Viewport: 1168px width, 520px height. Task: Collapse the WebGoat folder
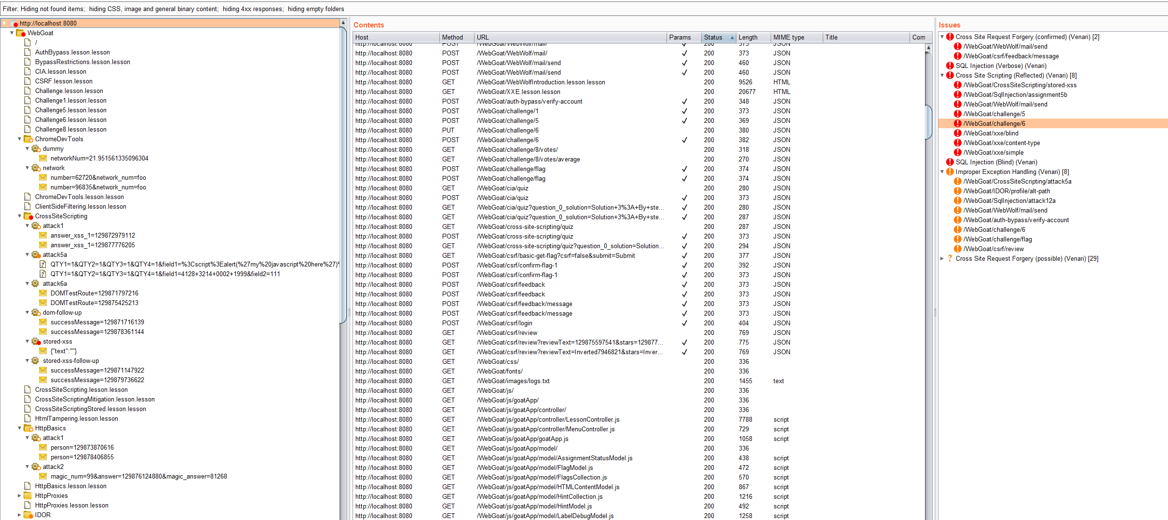pyautogui.click(x=12, y=33)
